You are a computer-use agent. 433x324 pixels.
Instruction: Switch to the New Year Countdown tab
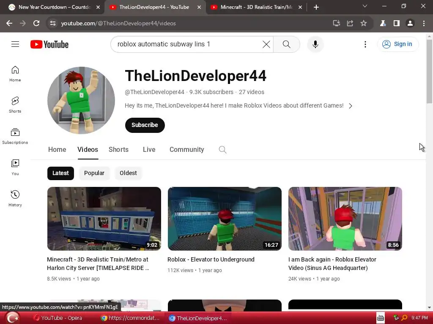coord(52,7)
